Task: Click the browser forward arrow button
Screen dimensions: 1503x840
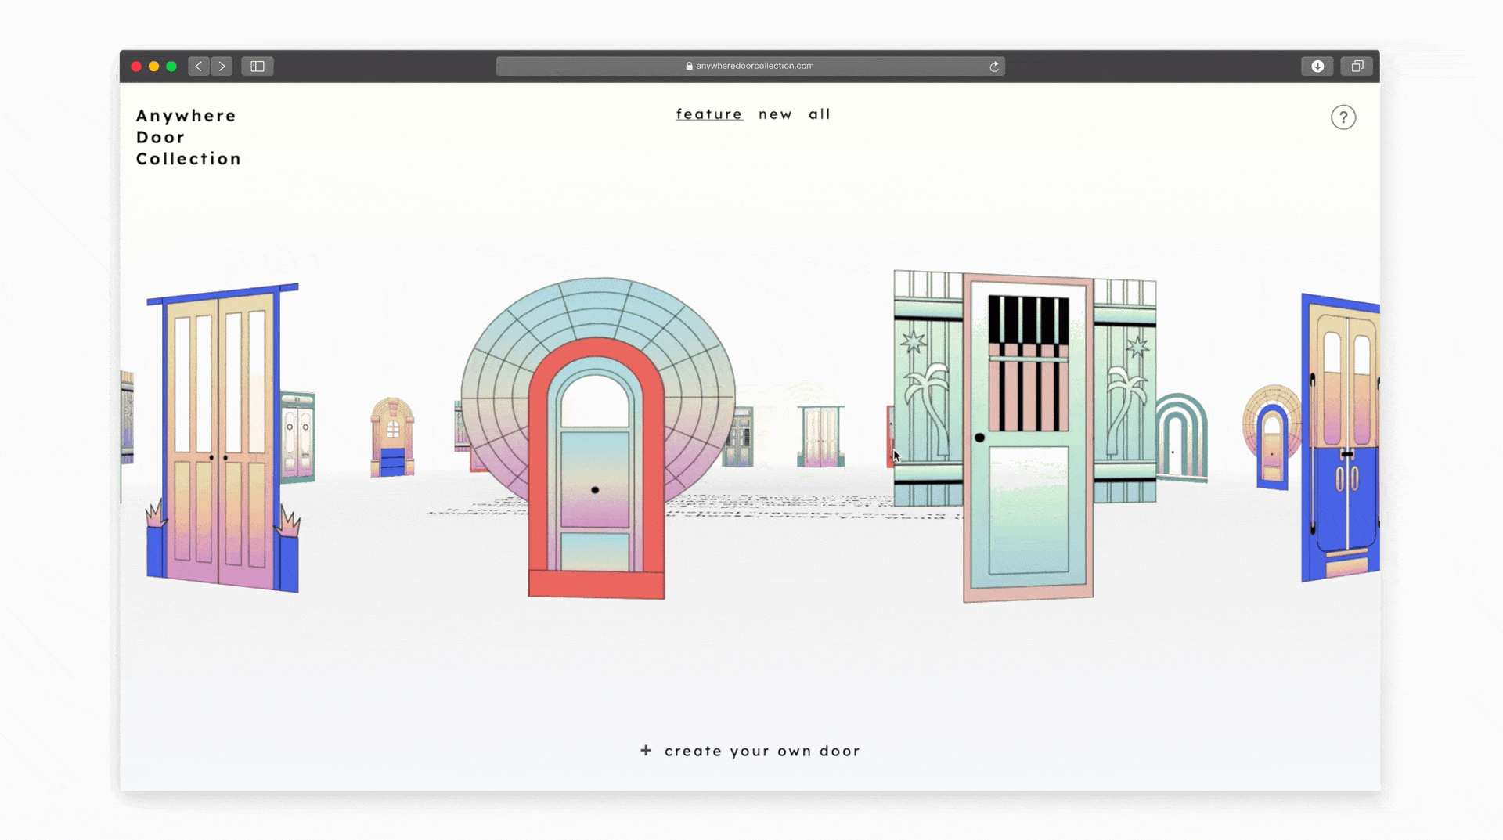Action: [222, 67]
